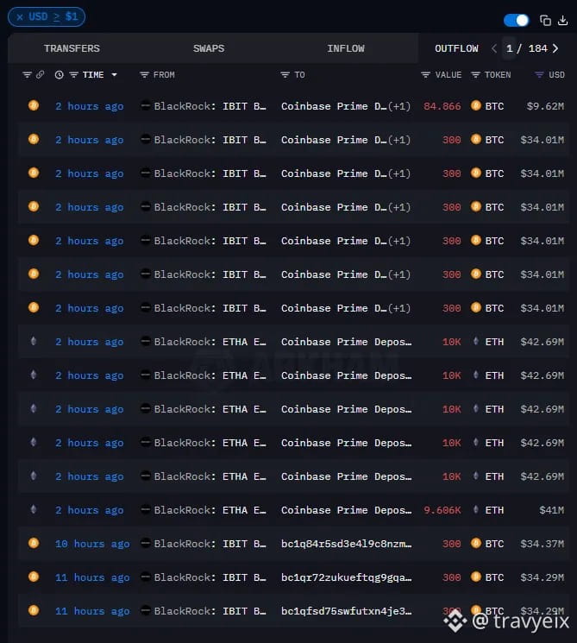
Task: Click the download icon at top right
Action: pos(563,20)
